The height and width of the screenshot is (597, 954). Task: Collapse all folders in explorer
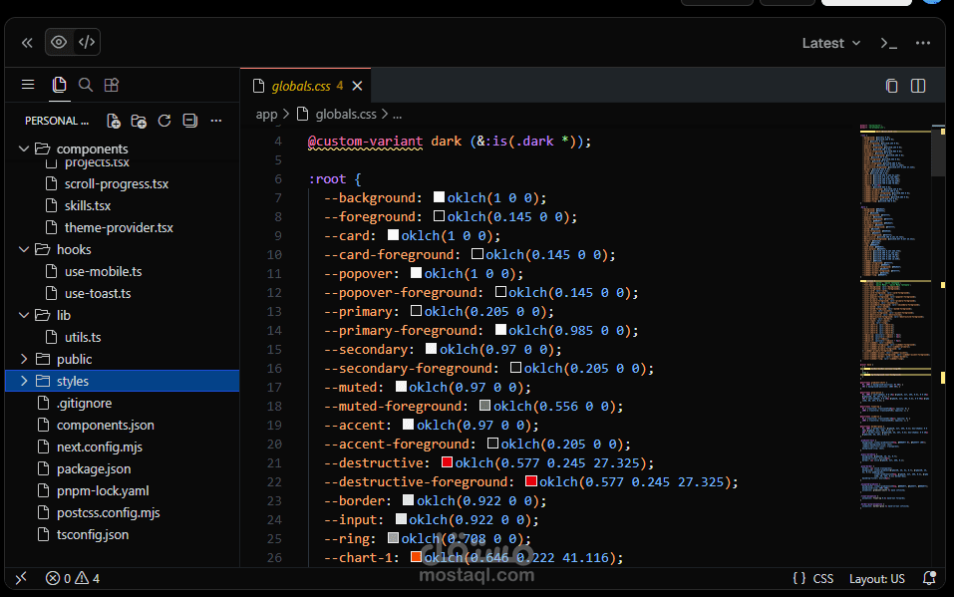click(189, 121)
